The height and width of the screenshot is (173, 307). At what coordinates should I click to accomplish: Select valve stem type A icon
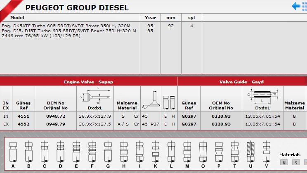(x=14, y=152)
